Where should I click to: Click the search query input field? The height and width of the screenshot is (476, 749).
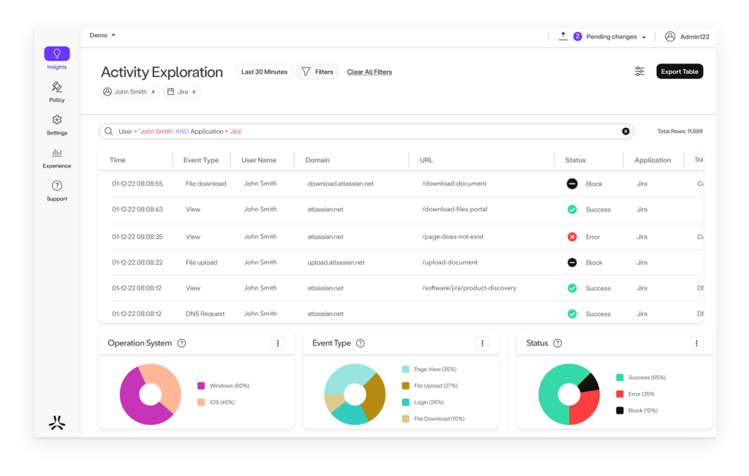point(366,132)
